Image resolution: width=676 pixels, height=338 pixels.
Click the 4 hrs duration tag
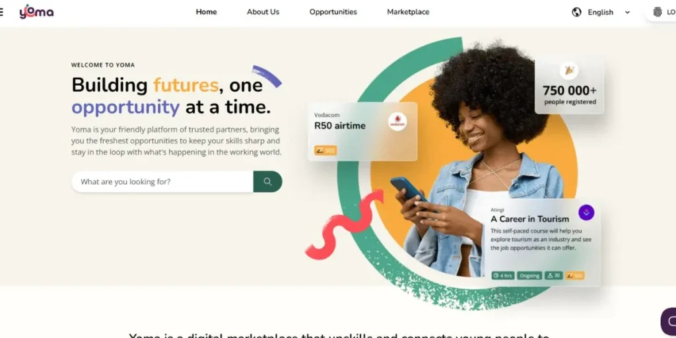pos(503,275)
